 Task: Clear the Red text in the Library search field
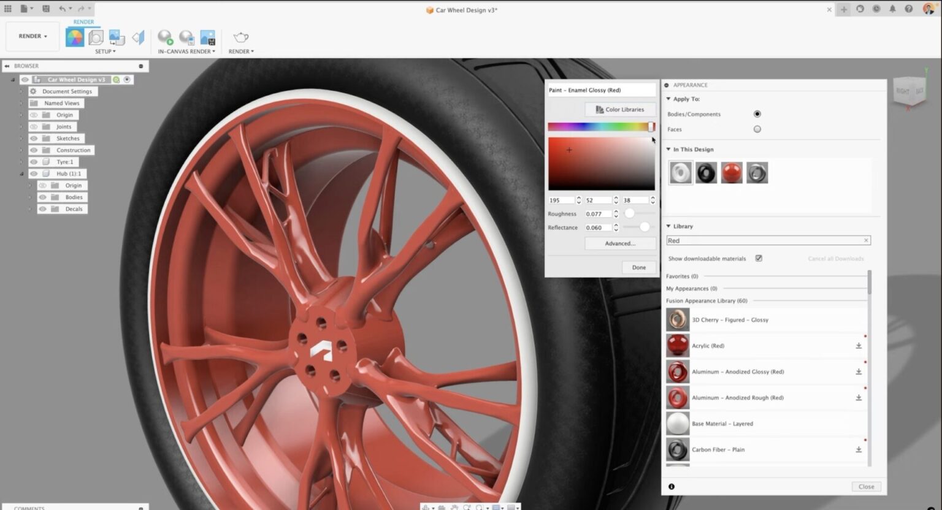tap(866, 240)
